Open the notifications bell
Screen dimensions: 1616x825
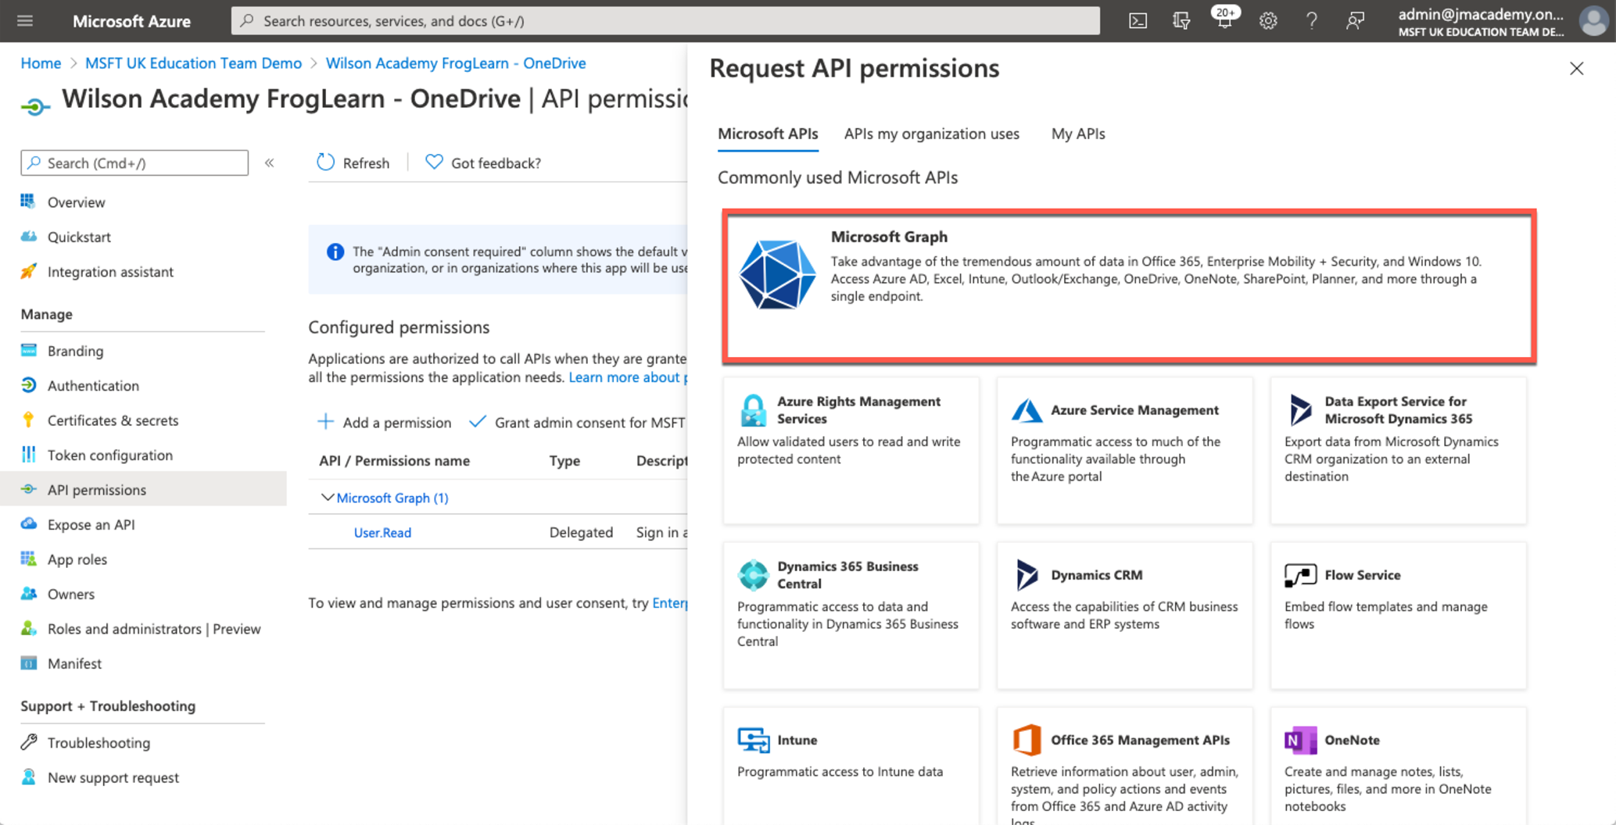1224,20
